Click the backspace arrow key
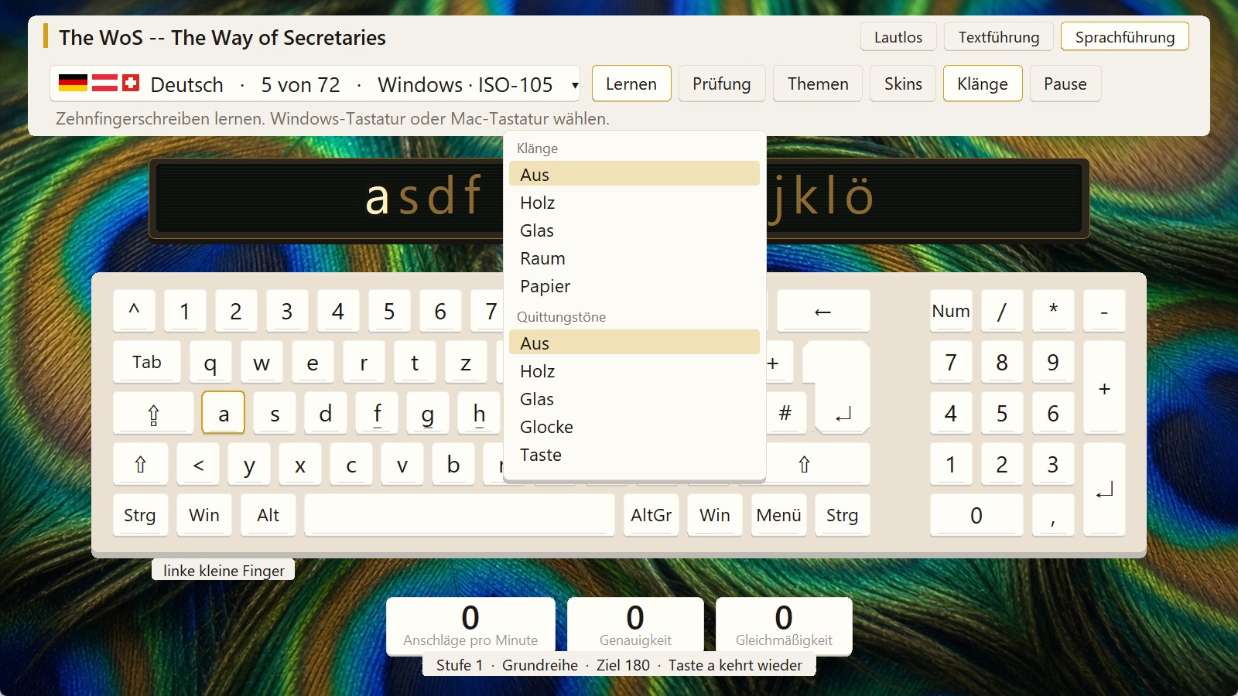The height and width of the screenshot is (696, 1238). (823, 311)
